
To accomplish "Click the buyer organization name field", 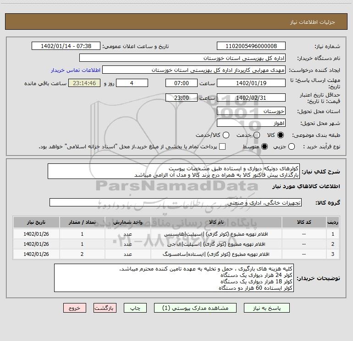I will (x=182, y=58).
